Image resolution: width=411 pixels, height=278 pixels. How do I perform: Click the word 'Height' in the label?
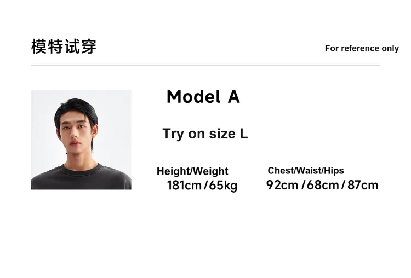click(x=173, y=171)
